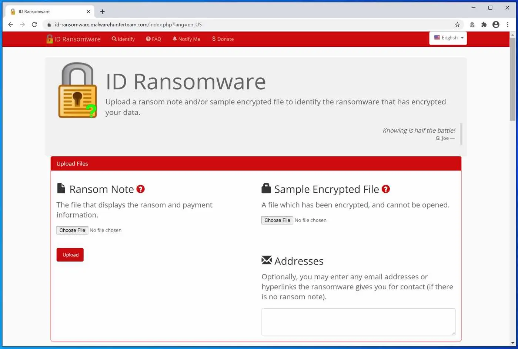Click the Sample Encrypted File help icon
This screenshot has width=518, height=349.
386,189
